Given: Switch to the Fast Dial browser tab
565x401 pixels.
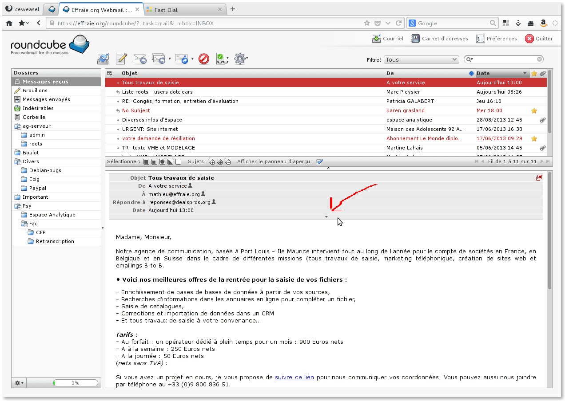Looking at the screenshot, I should tap(182, 9).
